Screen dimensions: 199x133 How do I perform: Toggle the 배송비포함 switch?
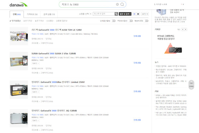146,21
